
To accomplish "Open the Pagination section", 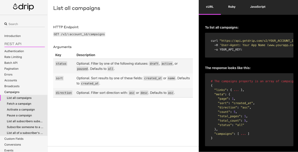I will 11,69.
